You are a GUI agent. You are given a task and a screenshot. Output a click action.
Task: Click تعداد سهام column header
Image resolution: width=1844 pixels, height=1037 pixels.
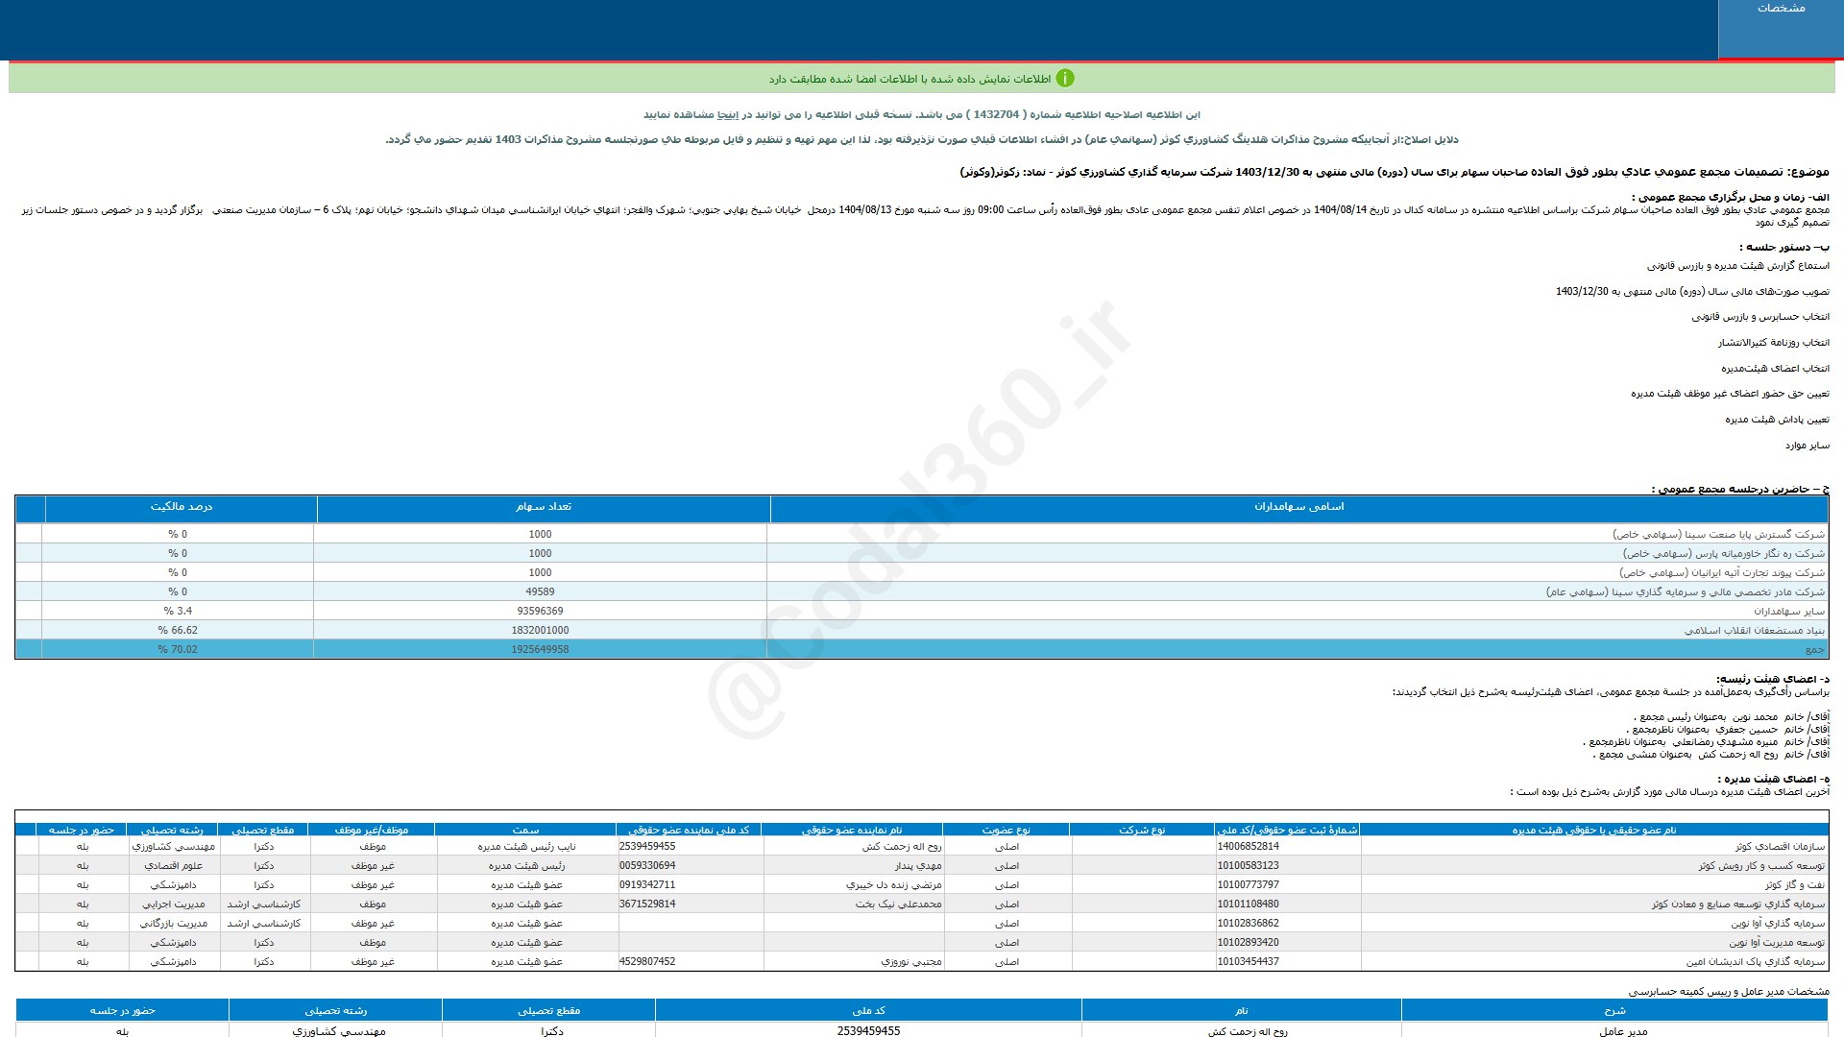(543, 507)
